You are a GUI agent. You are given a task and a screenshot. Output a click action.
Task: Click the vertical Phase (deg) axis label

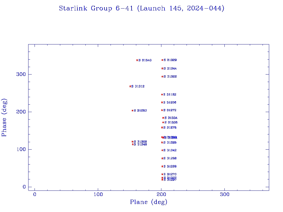[4, 118]
